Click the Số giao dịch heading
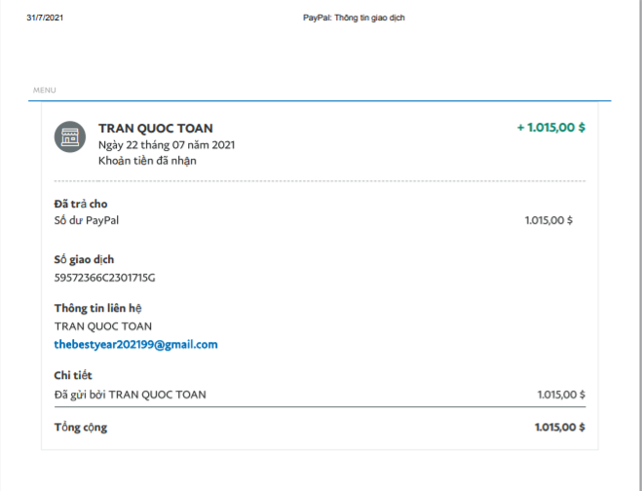Screen dimensions: 642x491 point(85,259)
